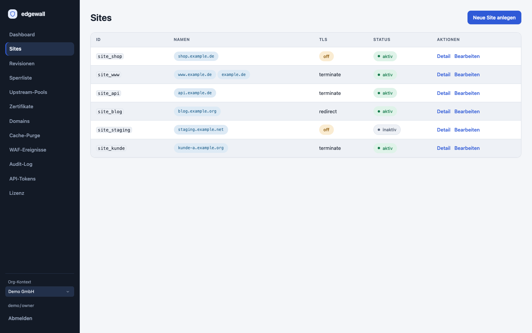Open Detail for site_kunde
Image resolution: width=532 pixels, height=333 pixels.
(x=444, y=148)
